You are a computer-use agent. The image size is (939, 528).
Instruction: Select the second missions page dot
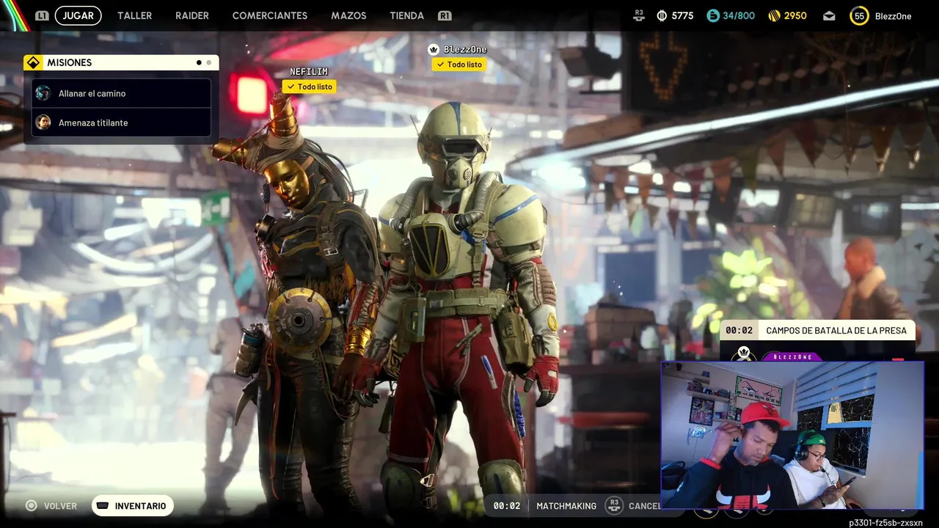click(208, 62)
